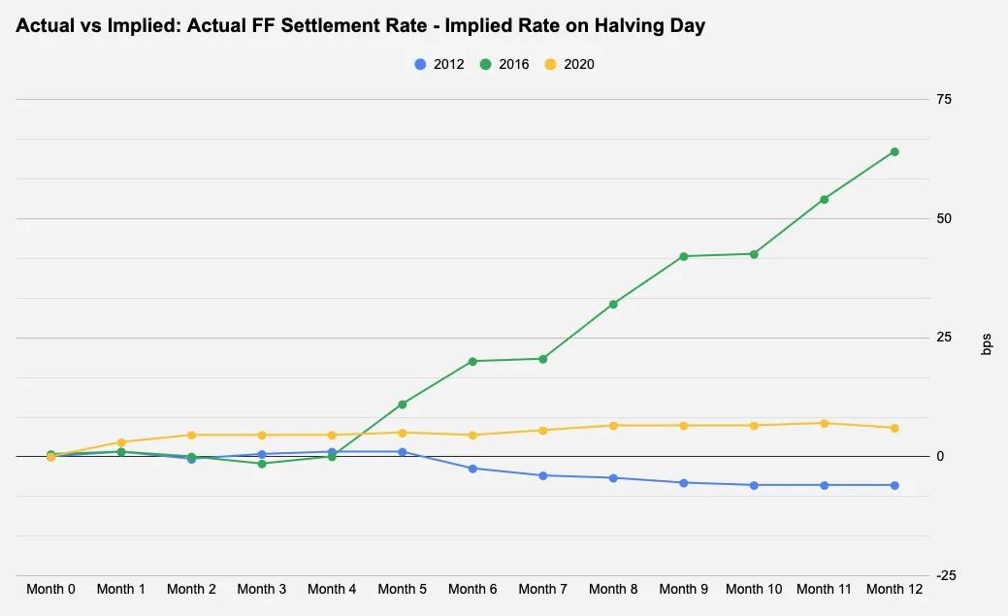Click the Month 6 axis label
This screenshot has width=1008, height=616.
pyautogui.click(x=472, y=589)
